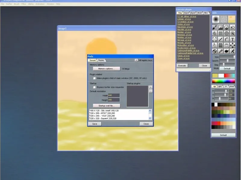Switch to rgb2 color tab
Image resolution: width=241 pixels, height=180 pixels.
(x=220, y=86)
